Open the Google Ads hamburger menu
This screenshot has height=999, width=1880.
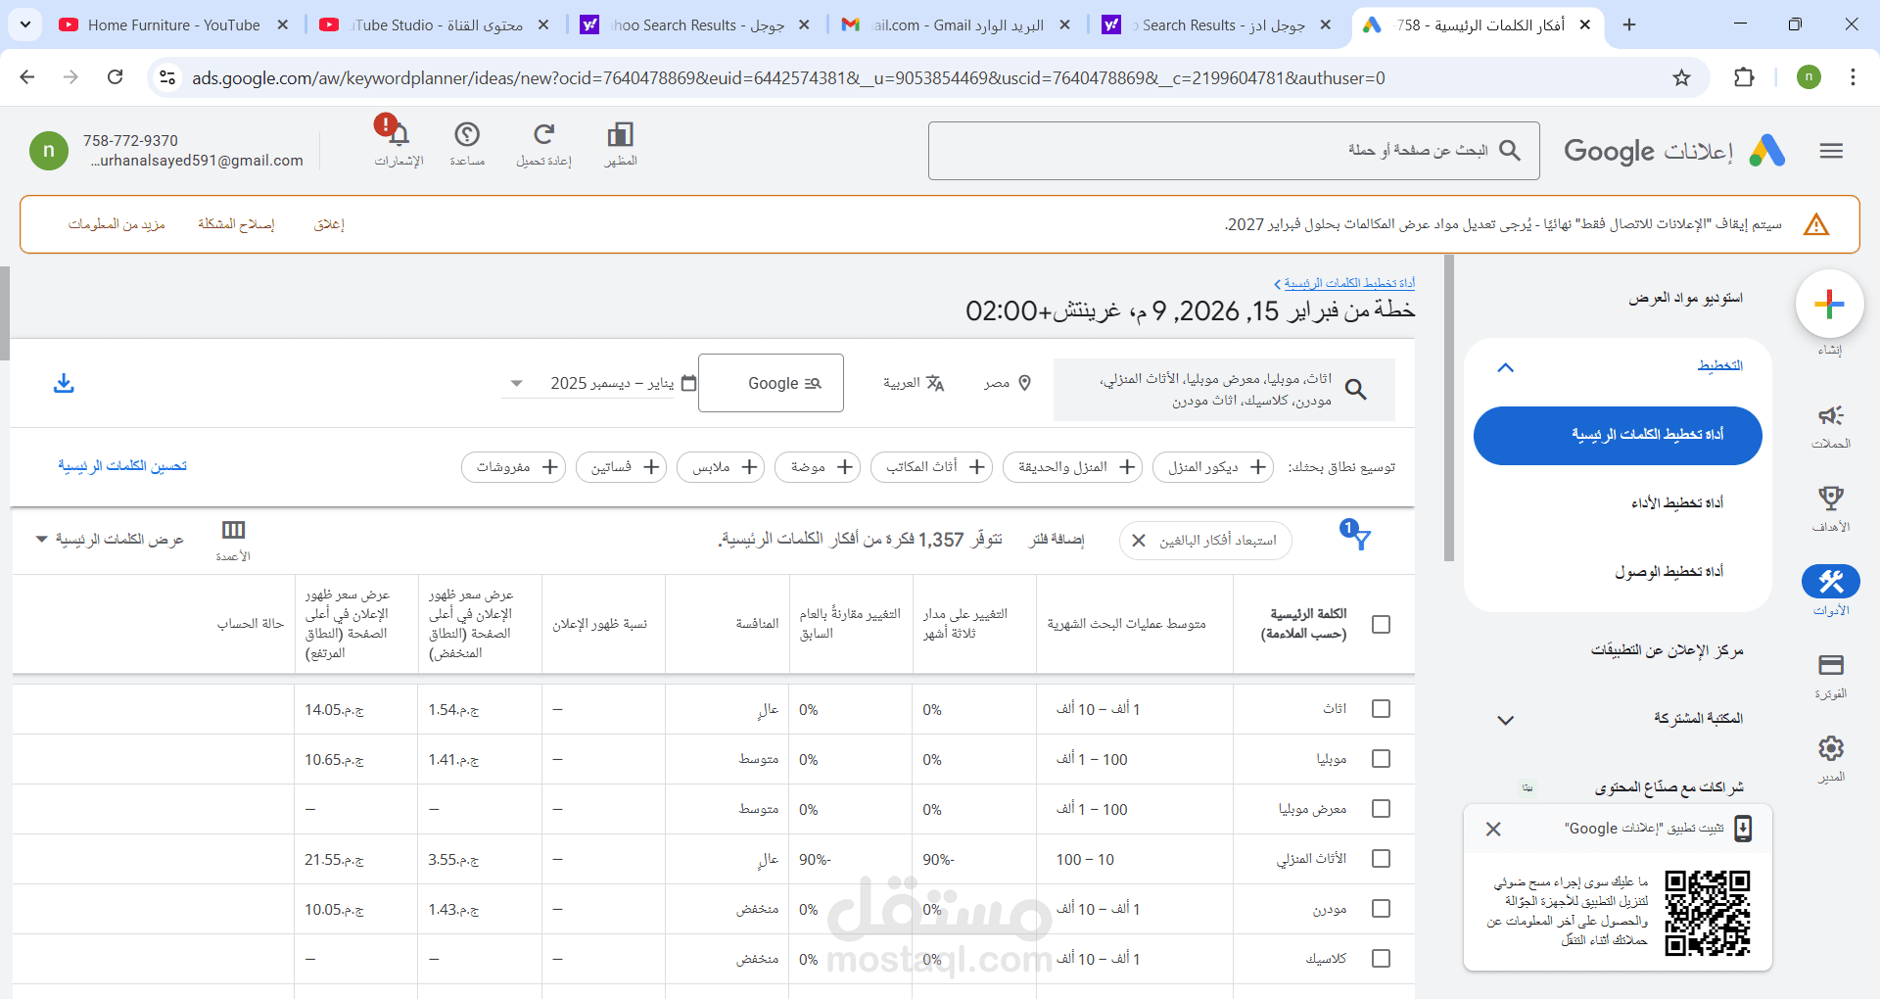click(1831, 151)
